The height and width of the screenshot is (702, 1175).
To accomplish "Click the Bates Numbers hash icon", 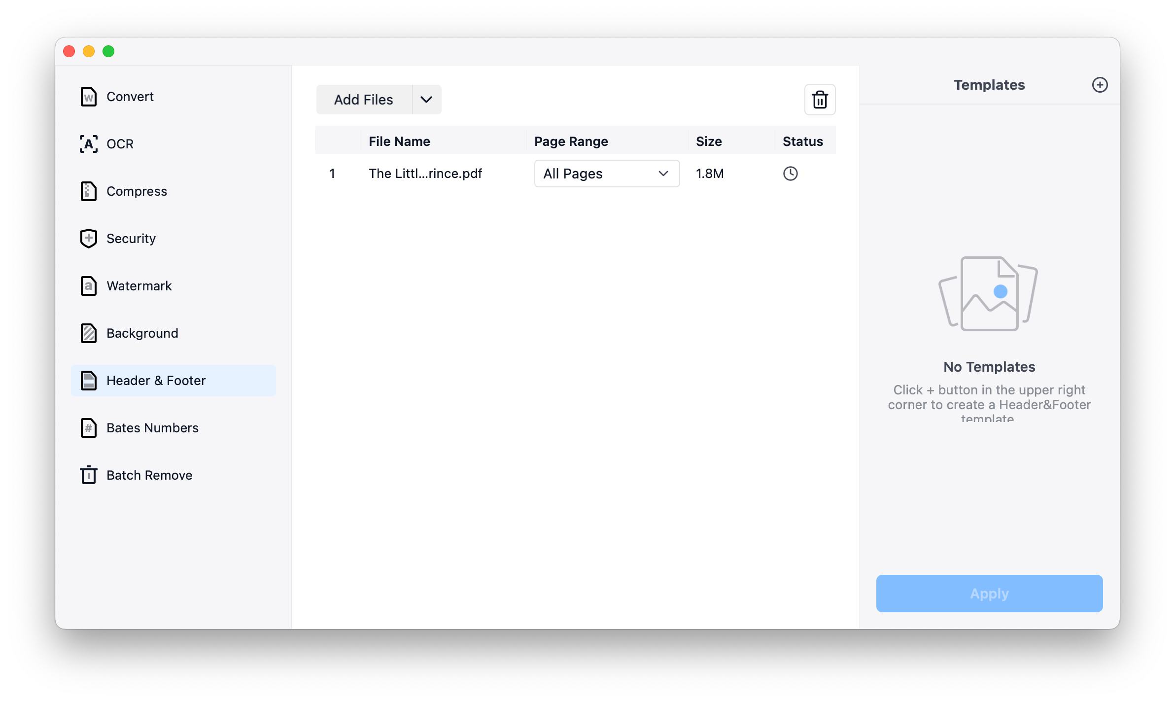I will tap(88, 428).
